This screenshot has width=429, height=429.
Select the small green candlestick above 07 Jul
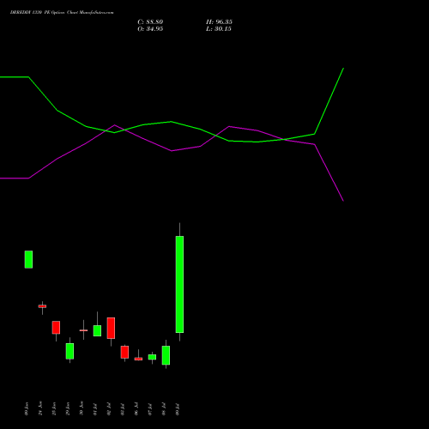(x=152, y=357)
